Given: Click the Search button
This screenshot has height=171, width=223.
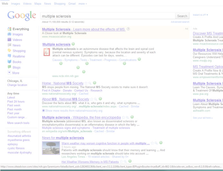Looking at the screenshot, I should pyautogui.click(x=182, y=16).
